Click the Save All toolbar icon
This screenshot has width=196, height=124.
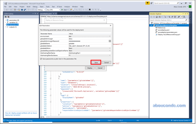[24, 10]
